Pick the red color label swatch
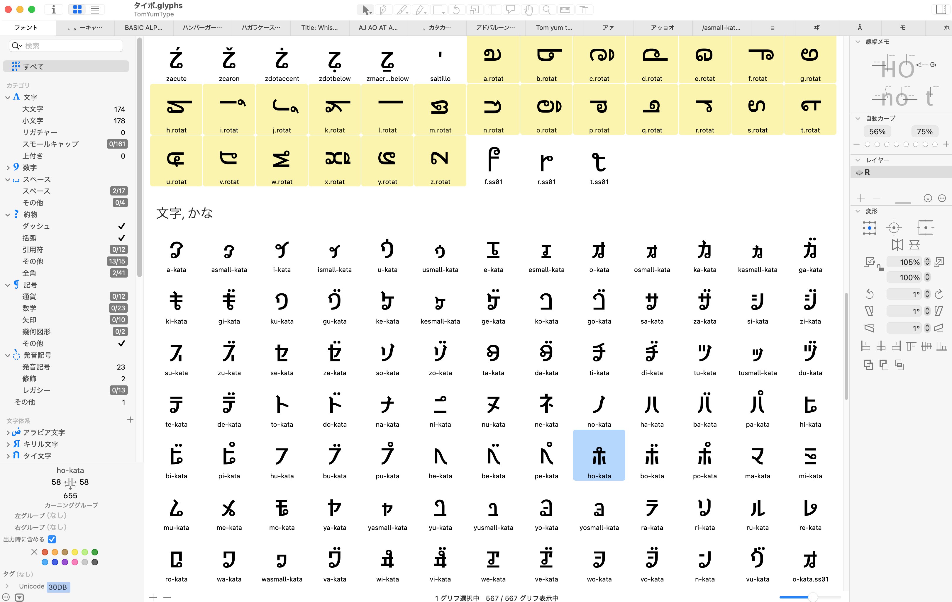The image size is (952, 602). point(45,552)
